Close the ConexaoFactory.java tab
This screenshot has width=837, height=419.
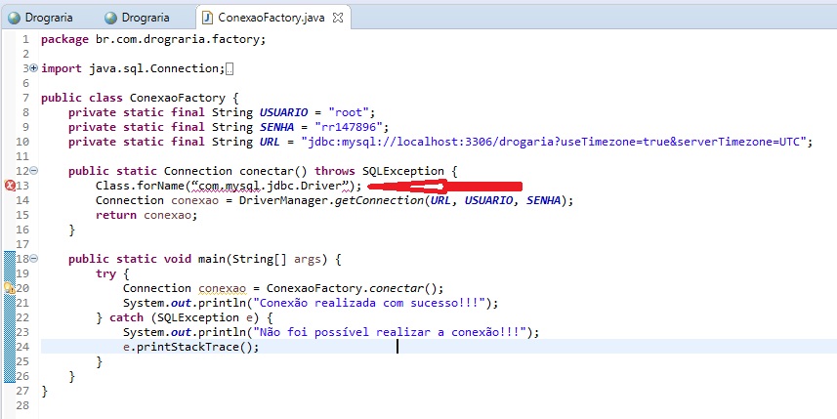click(x=337, y=18)
